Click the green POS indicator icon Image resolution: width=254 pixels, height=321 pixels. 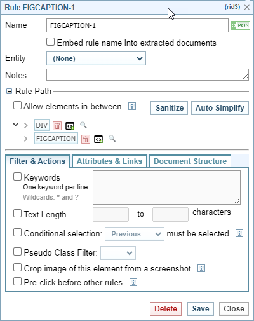click(x=241, y=25)
